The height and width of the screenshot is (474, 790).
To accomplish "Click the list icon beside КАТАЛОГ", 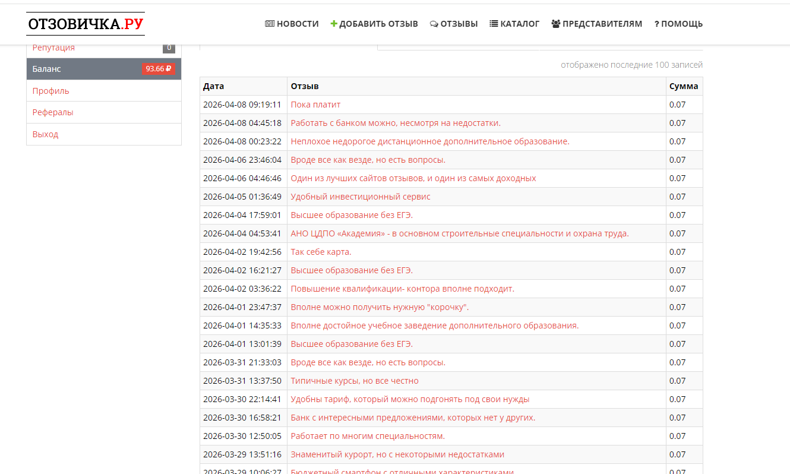I will (x=494, y=24).
